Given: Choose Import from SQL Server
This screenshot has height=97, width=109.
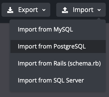Looking at the screenshot, I should click(58, 80).
